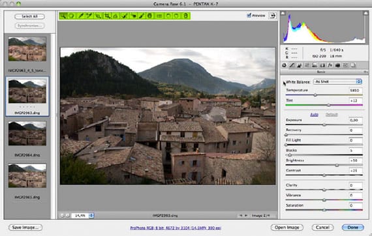
Task: Zoom in with plus button
Action: tap(68, 215)
